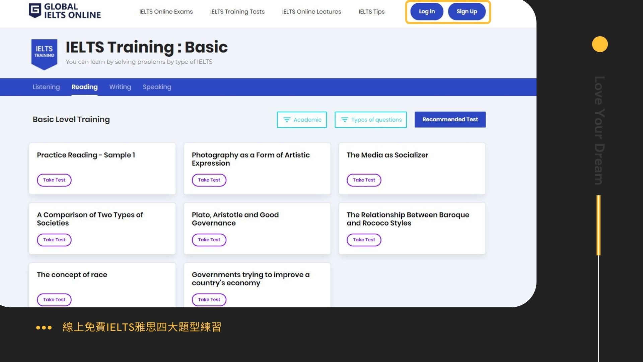Image resolution: width=643 pixels, height=362 pixels.
Task: Click the Global IELTS Online shield logo
Action: [x=35, y=10]
